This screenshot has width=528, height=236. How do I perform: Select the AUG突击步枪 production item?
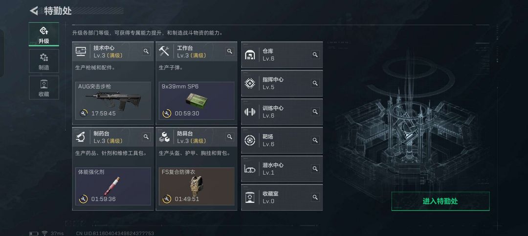tap(113, 100)
